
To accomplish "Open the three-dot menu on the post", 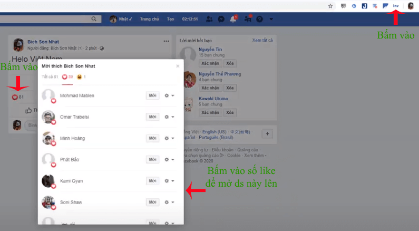I will click(166, 41).
